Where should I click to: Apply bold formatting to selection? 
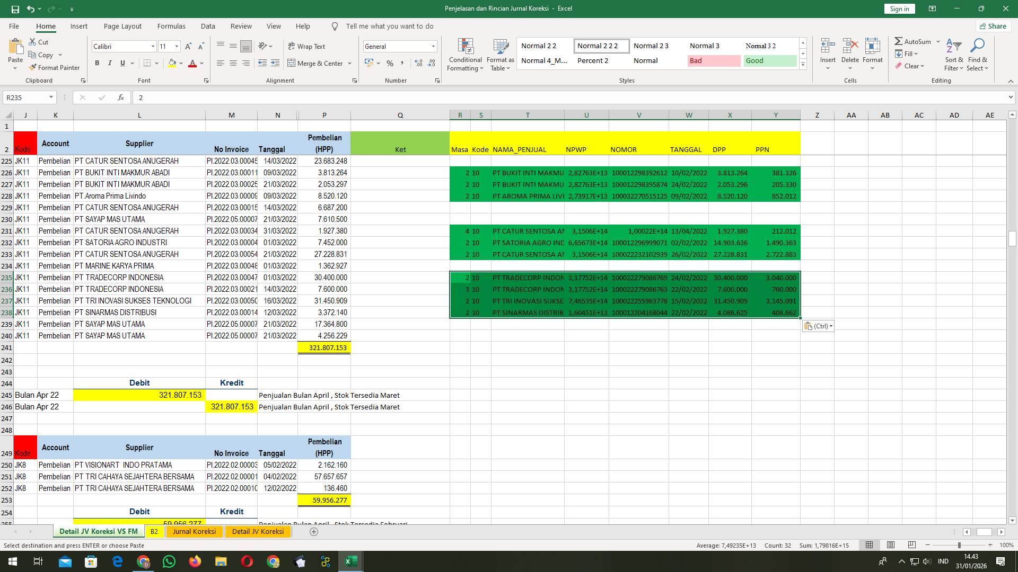[x=97, y=63]
